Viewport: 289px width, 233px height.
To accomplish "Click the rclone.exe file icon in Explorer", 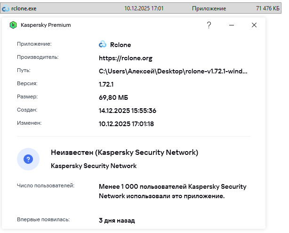I will click(5, 8).
